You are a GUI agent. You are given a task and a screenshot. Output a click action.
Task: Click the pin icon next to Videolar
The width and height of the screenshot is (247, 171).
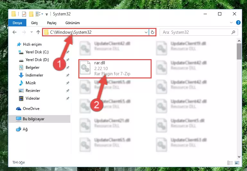pos(67,98)
